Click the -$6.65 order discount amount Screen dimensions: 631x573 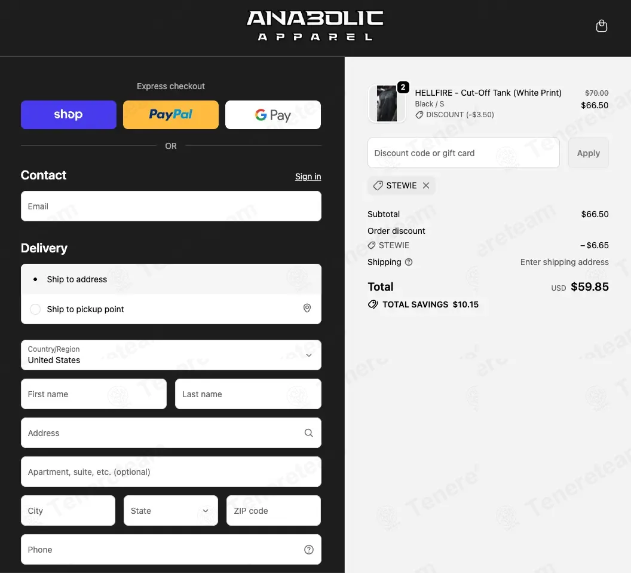click(x=595, y=245)
